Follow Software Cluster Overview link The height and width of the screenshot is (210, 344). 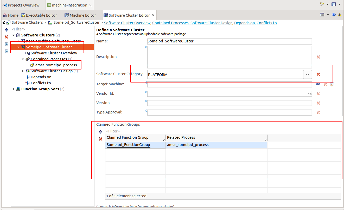point(127,23)
